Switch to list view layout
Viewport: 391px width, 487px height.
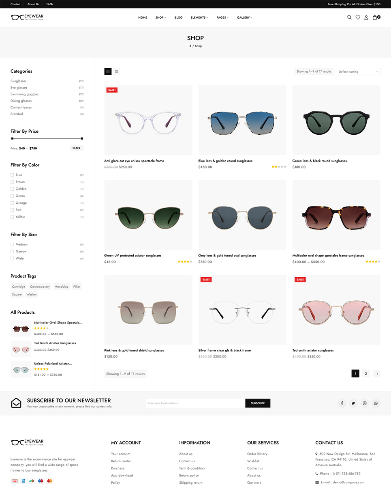[x=117, y=71]
